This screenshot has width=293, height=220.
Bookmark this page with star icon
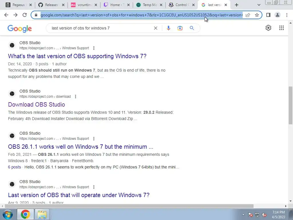257,15
